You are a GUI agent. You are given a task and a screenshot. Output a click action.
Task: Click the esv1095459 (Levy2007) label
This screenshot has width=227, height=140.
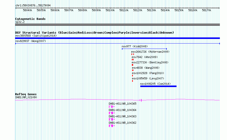pos(148,78)
